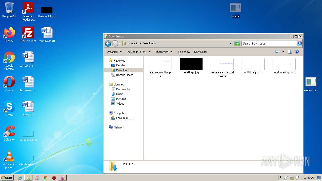Show hidden tray icons arrow

pos(280,178)
